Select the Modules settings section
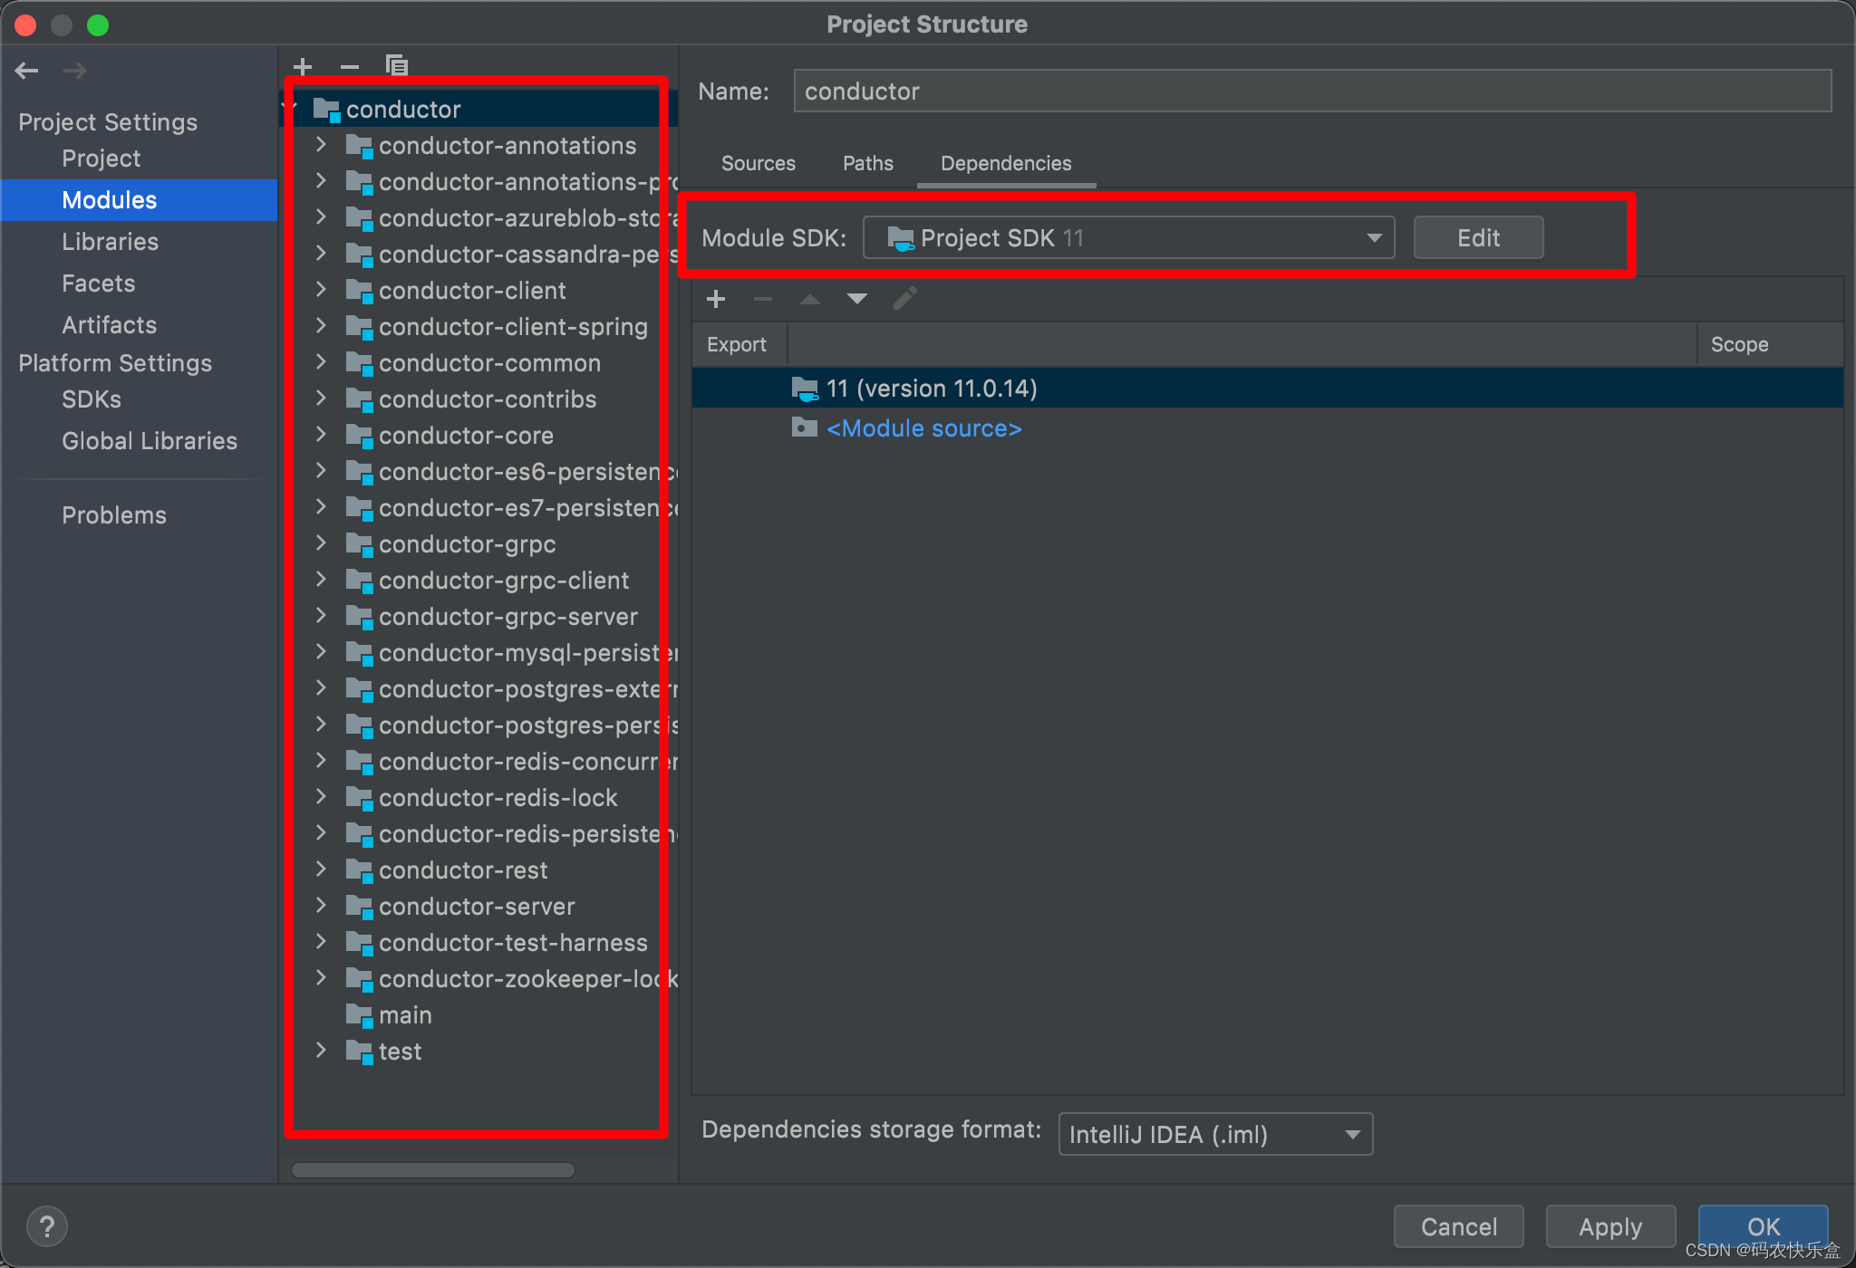Viewport: 1856px width, 1268px height. 138,200
